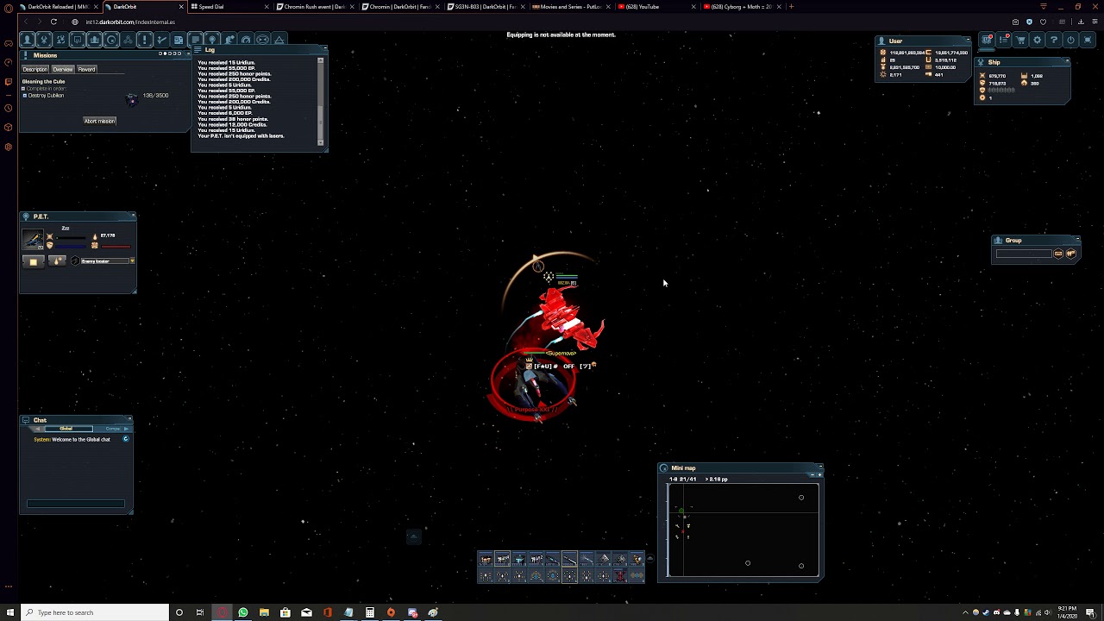Collapse the Group window
The height and width of the screenshot is (621, 1104).
(1078, 239)
